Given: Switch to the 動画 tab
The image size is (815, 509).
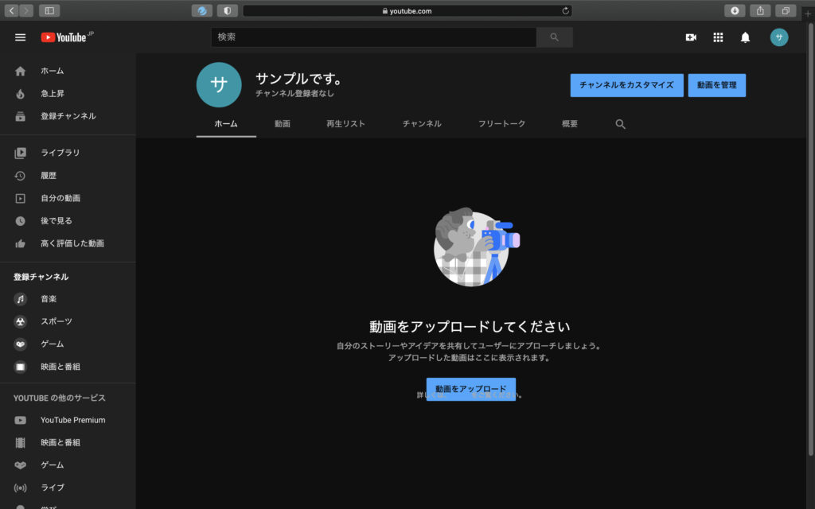Looking at the screenshot, I should point(283,124).
